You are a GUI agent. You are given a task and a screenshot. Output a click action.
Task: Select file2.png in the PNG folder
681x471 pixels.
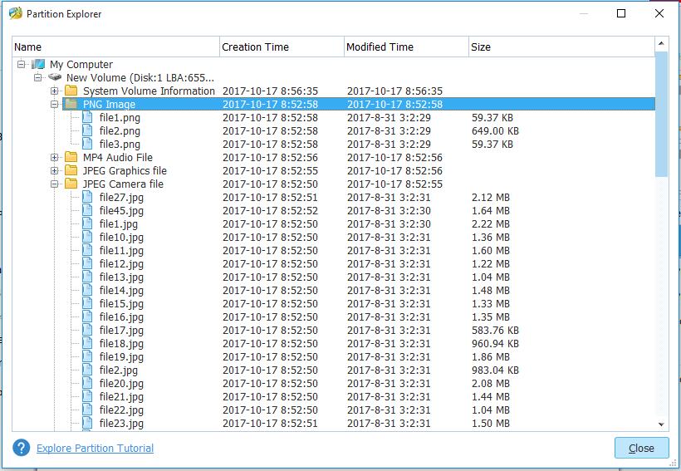[120, 131]
